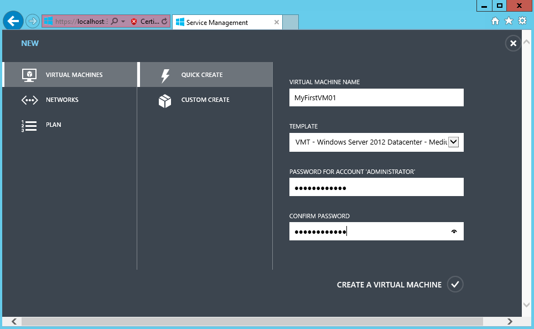
Task: Click the Plan numbered list icon
Action: (x=29, y=125)
